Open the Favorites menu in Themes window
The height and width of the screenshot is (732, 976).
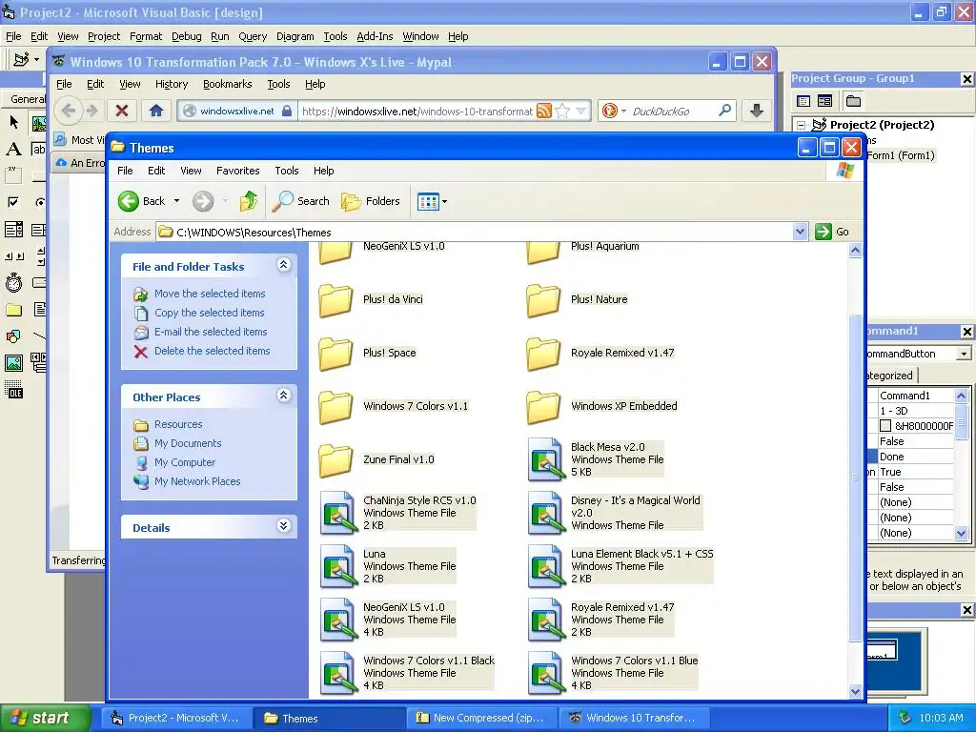tap(237, 171)
